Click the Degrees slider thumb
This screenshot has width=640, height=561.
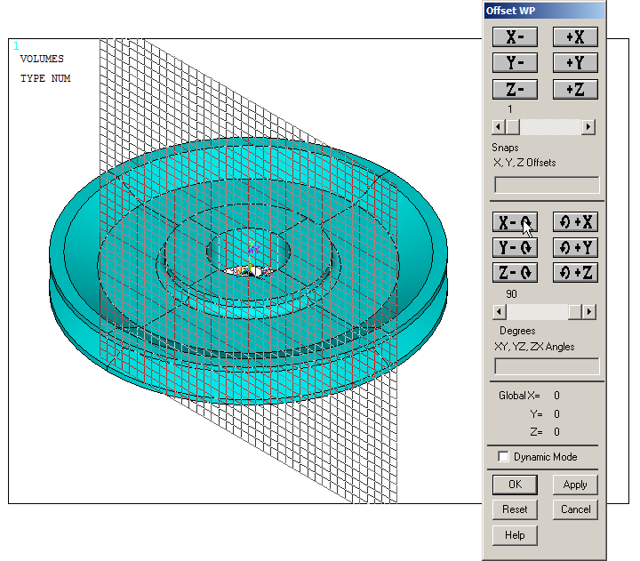575,312
